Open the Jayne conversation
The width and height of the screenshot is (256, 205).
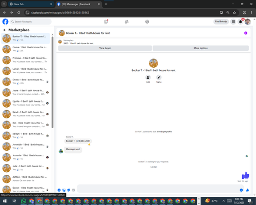[26, 92]
